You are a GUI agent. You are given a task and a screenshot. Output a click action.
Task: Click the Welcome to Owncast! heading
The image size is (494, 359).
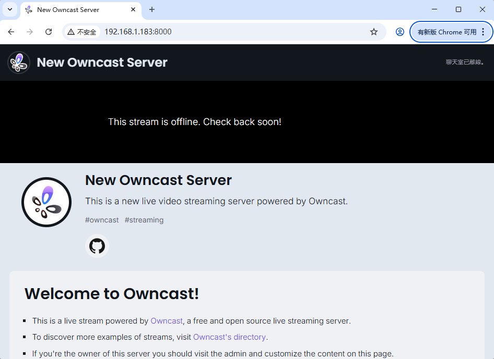(112, 294)
